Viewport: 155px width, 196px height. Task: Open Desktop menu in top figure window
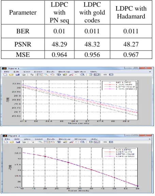click(64, 72)
